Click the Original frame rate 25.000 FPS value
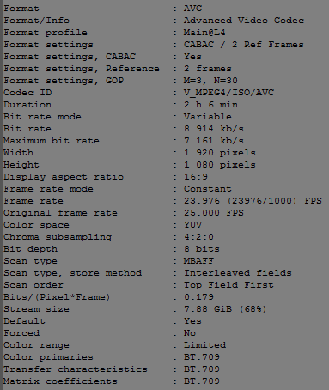The image size is (329, 390). coord(214,213)
